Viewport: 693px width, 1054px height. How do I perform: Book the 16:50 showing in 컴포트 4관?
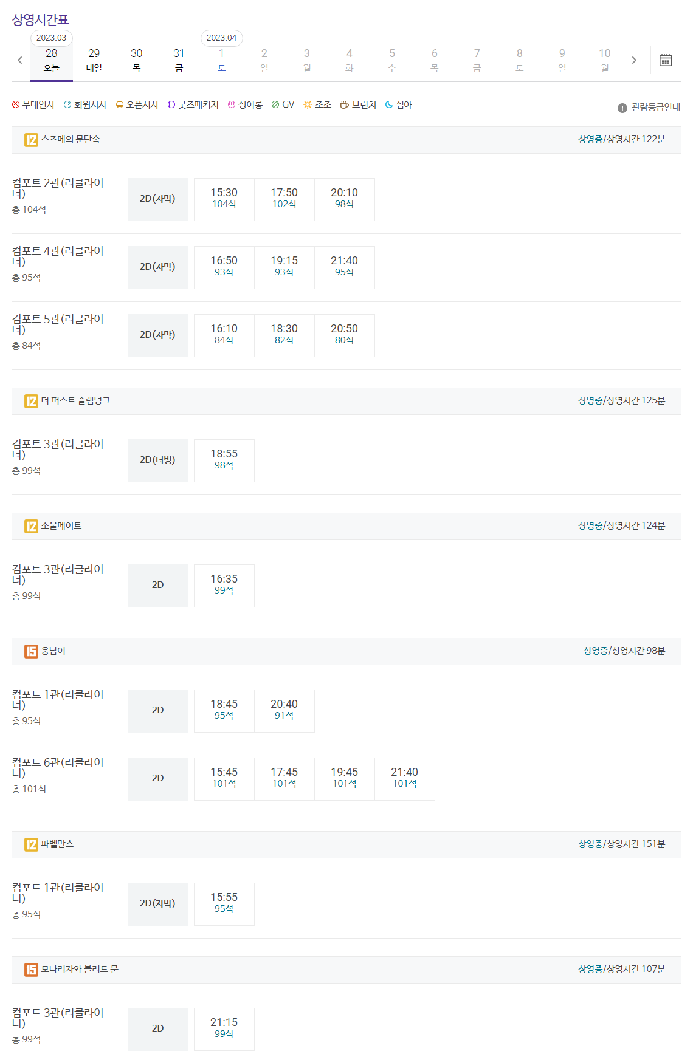224,267
